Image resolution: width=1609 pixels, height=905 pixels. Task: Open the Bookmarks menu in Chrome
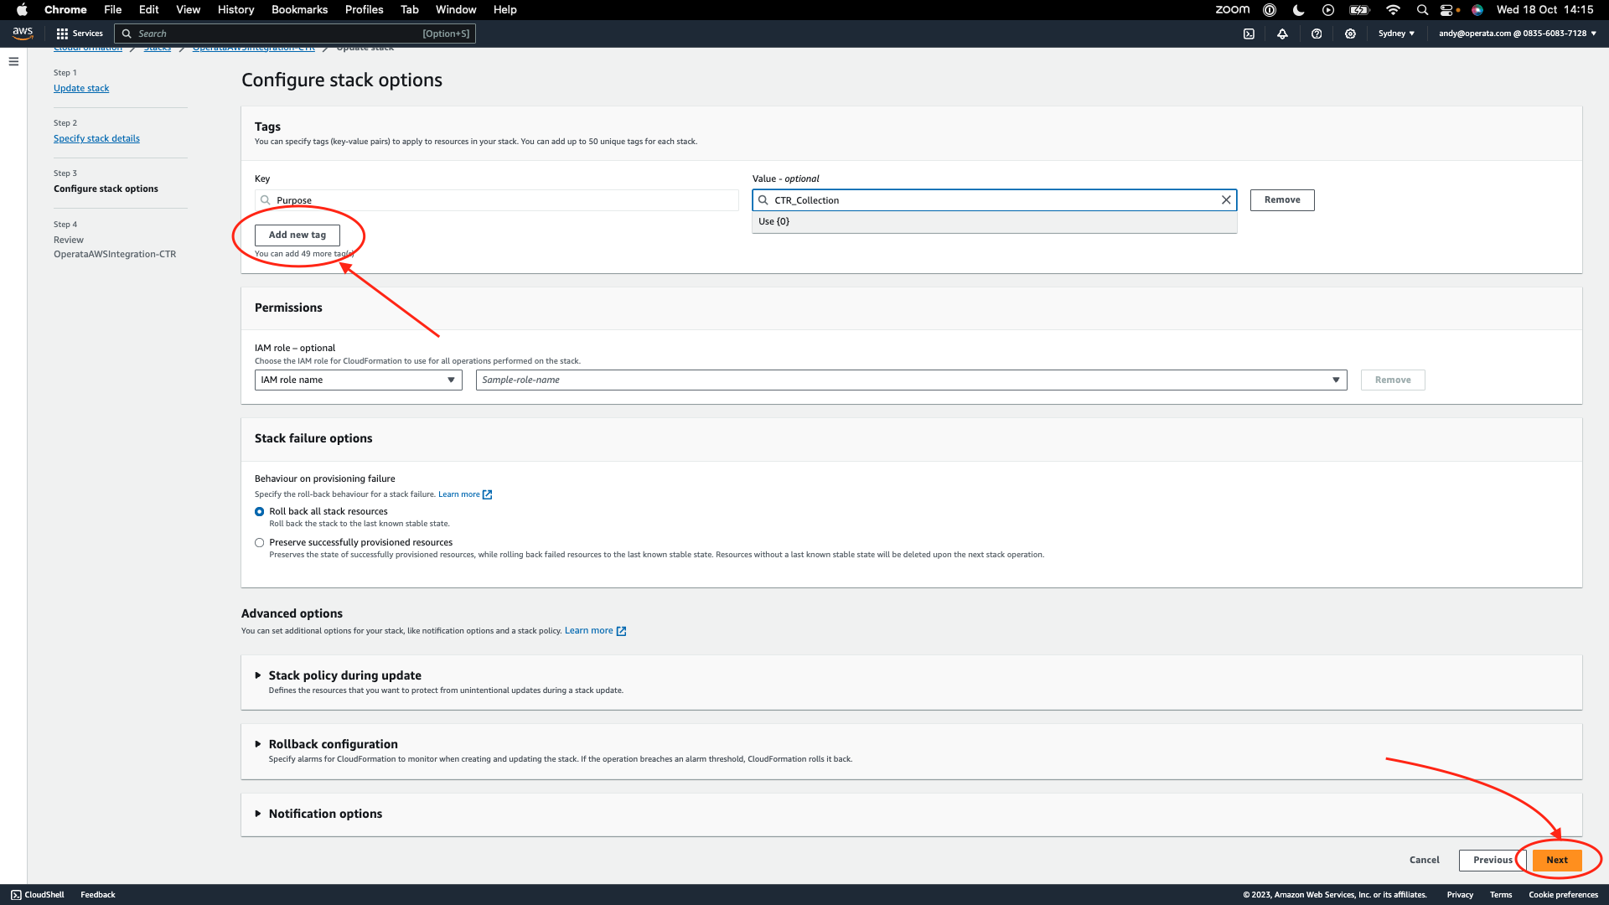(x=299, y=10)
